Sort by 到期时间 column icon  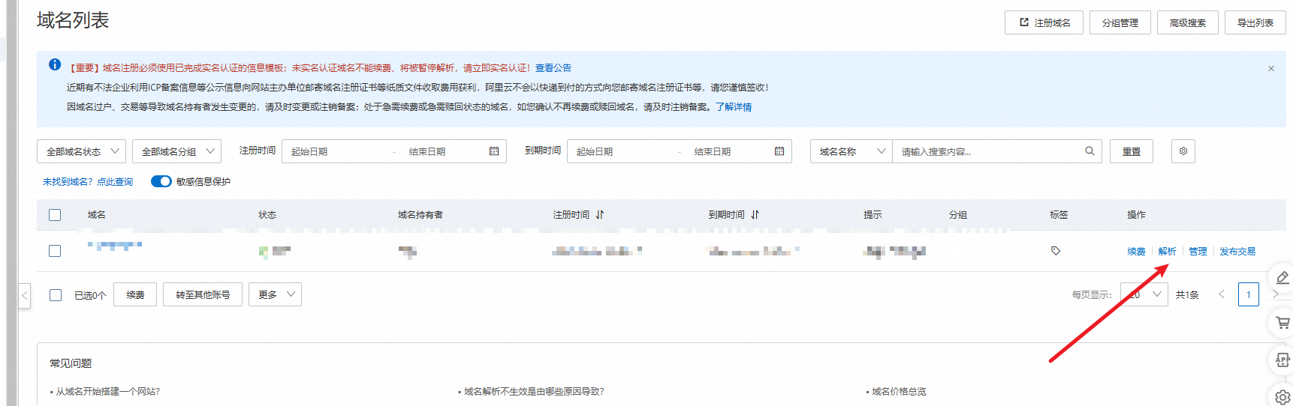tap(755, 215)
